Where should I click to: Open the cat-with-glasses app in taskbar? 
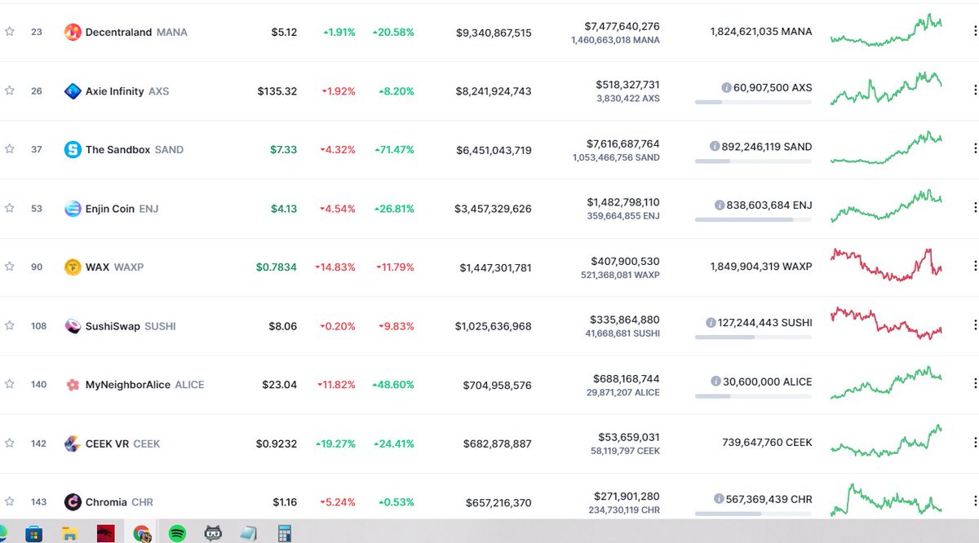(214, 534)
